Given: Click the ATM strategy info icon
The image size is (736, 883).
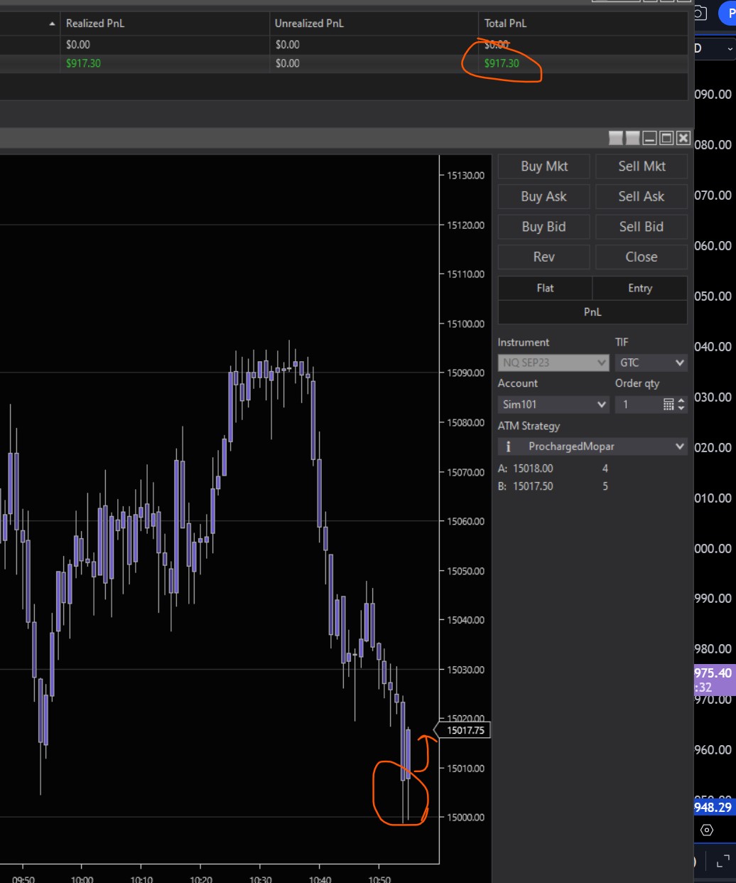Looking at the screenshot, I should 508,446.
